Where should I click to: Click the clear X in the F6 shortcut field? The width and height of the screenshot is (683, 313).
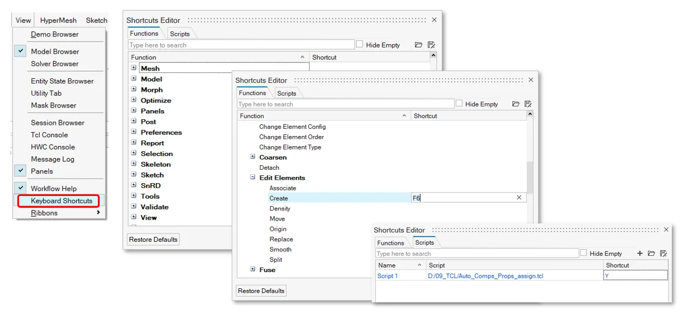pos(519,198)
